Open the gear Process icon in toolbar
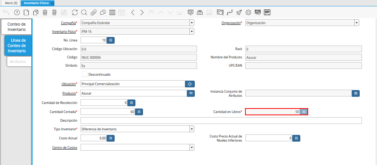Viewport: 377px width, 165px height. [x=248, y=12]
